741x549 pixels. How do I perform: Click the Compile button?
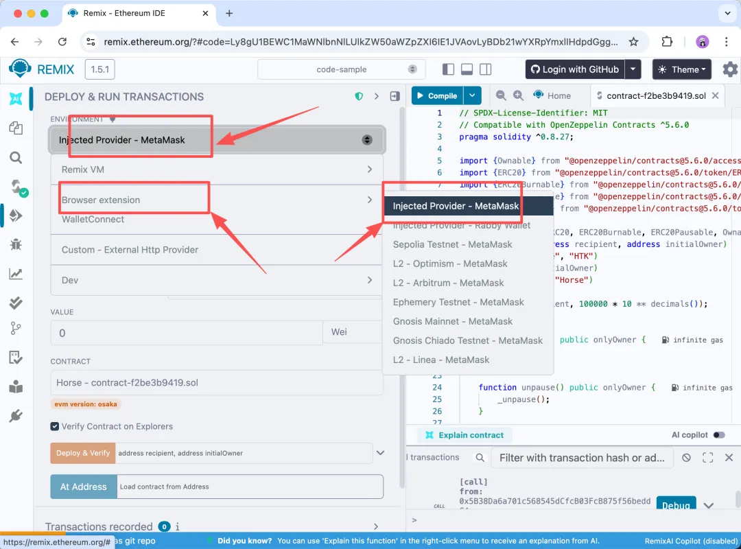[437, 95]
